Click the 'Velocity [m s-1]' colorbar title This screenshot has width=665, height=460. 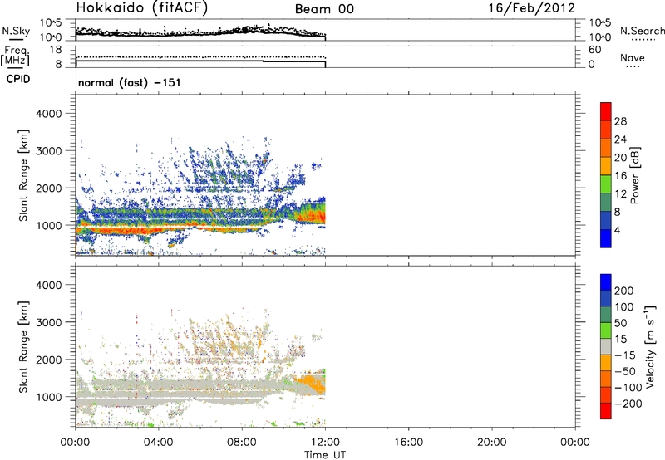pyautogui.click(x=650, y=346)
